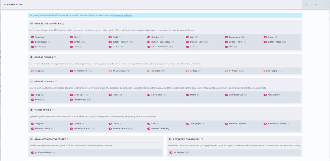This screenshot has width=330, height=161.
Task: Open external link icon beside Global CSS Variables
Action: tap(63, 23)
